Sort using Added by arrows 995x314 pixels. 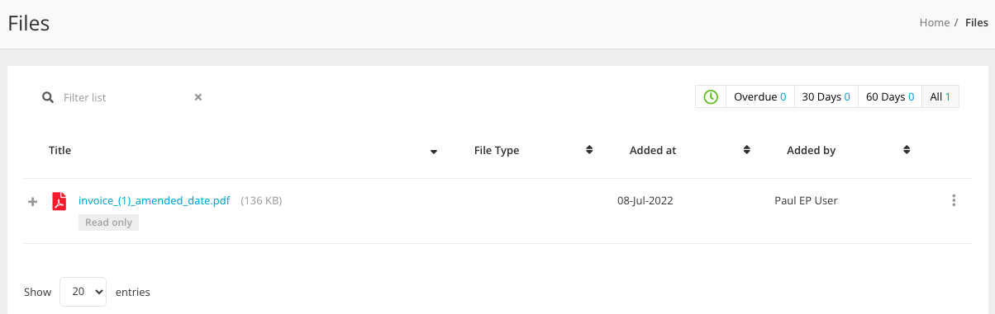[907, 150]
